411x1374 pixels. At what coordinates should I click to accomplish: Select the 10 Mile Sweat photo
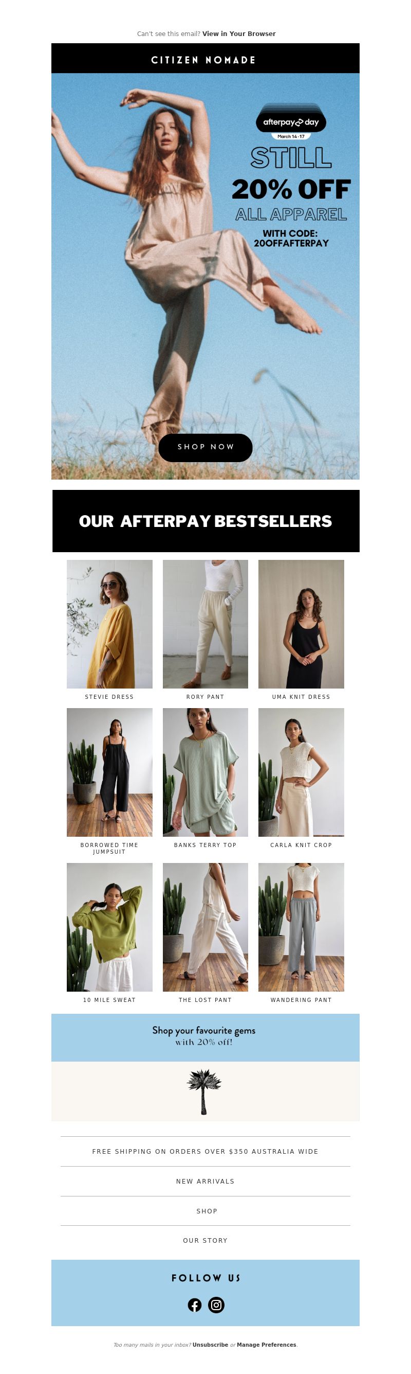(x=109, y=927)
